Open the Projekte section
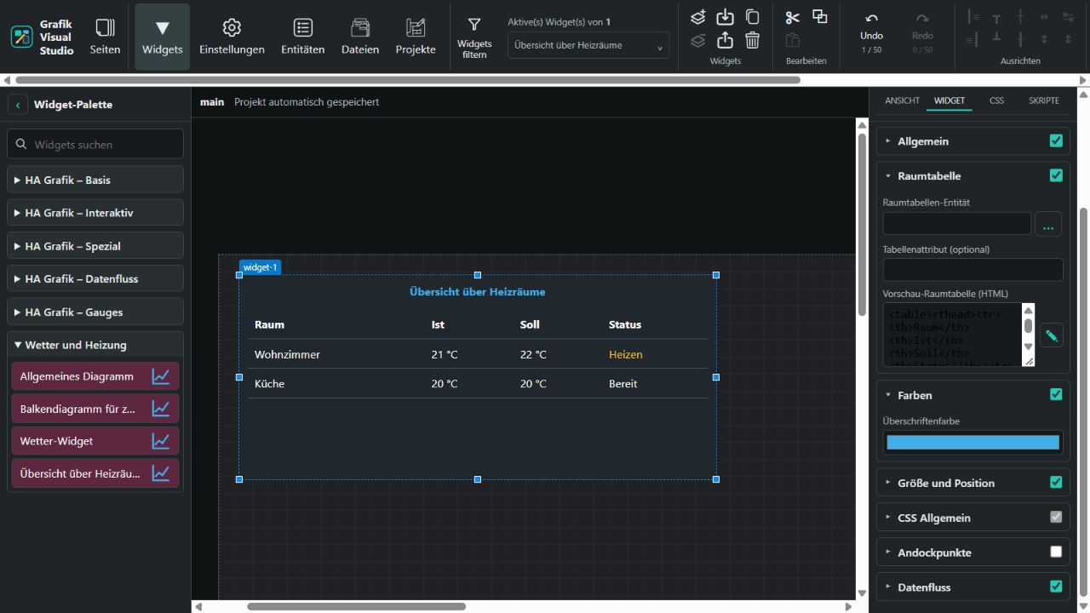Image resolution: width=1090 pixels, height=613 pixels. pos(416,37)
